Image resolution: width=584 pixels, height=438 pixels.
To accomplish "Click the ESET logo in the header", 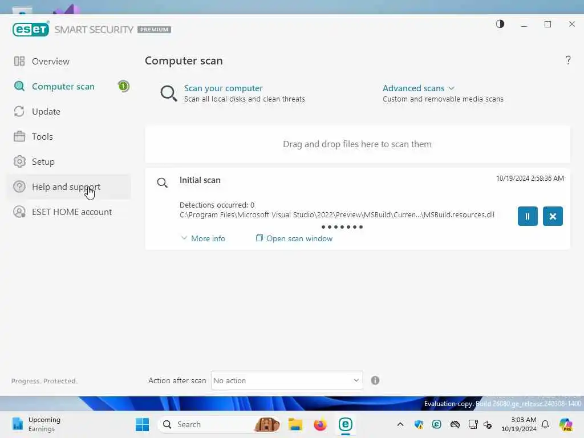I will click(x=31, y=29).
